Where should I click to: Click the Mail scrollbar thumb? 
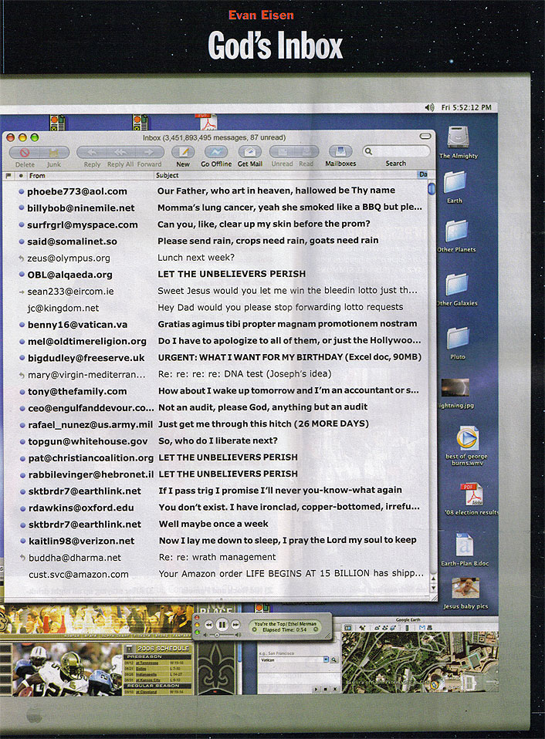coord(432,190)
